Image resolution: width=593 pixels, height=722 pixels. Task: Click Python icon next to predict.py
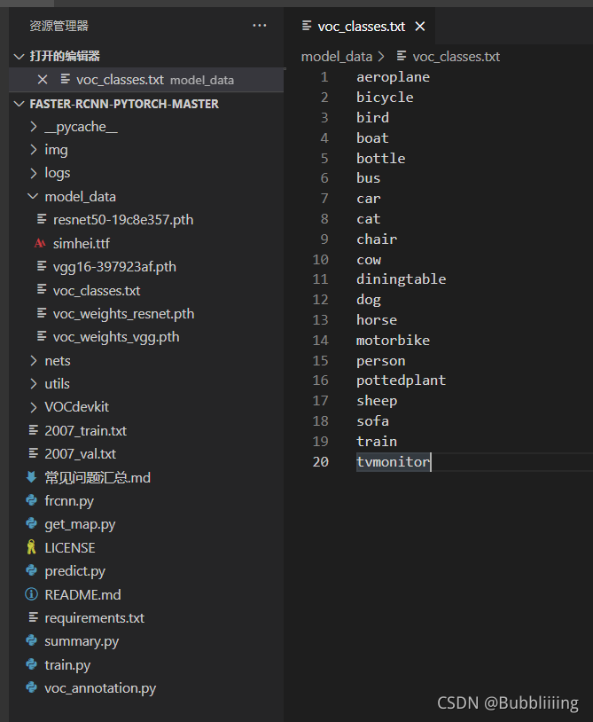(32, 570)
